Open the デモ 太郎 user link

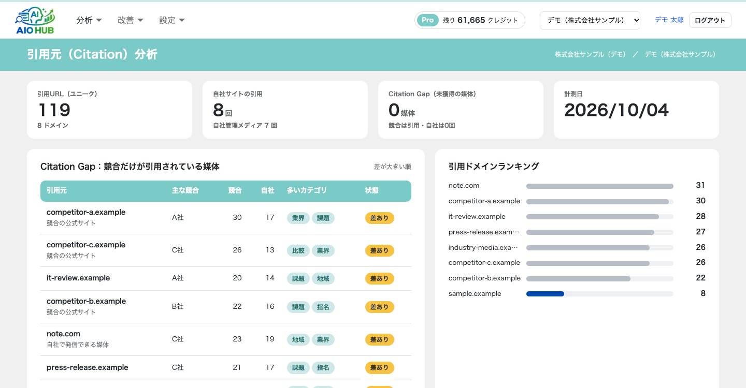pyautogui.click(x=669, y=20)
